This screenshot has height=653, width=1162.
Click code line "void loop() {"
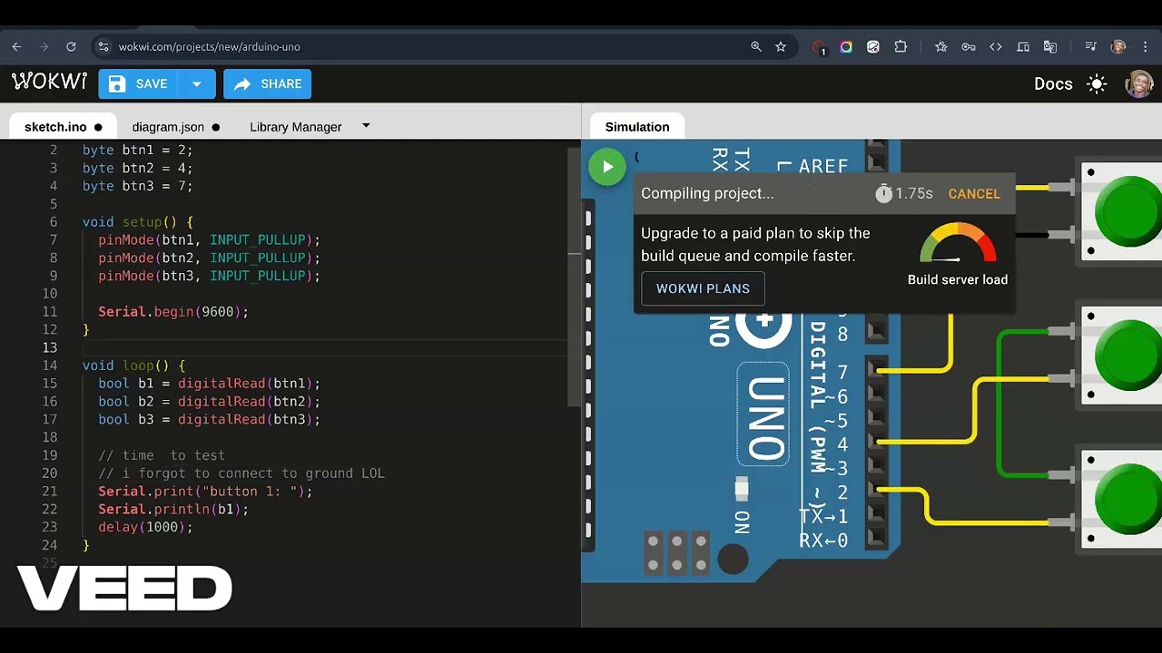pyautogui.click(x=133, y=365)
